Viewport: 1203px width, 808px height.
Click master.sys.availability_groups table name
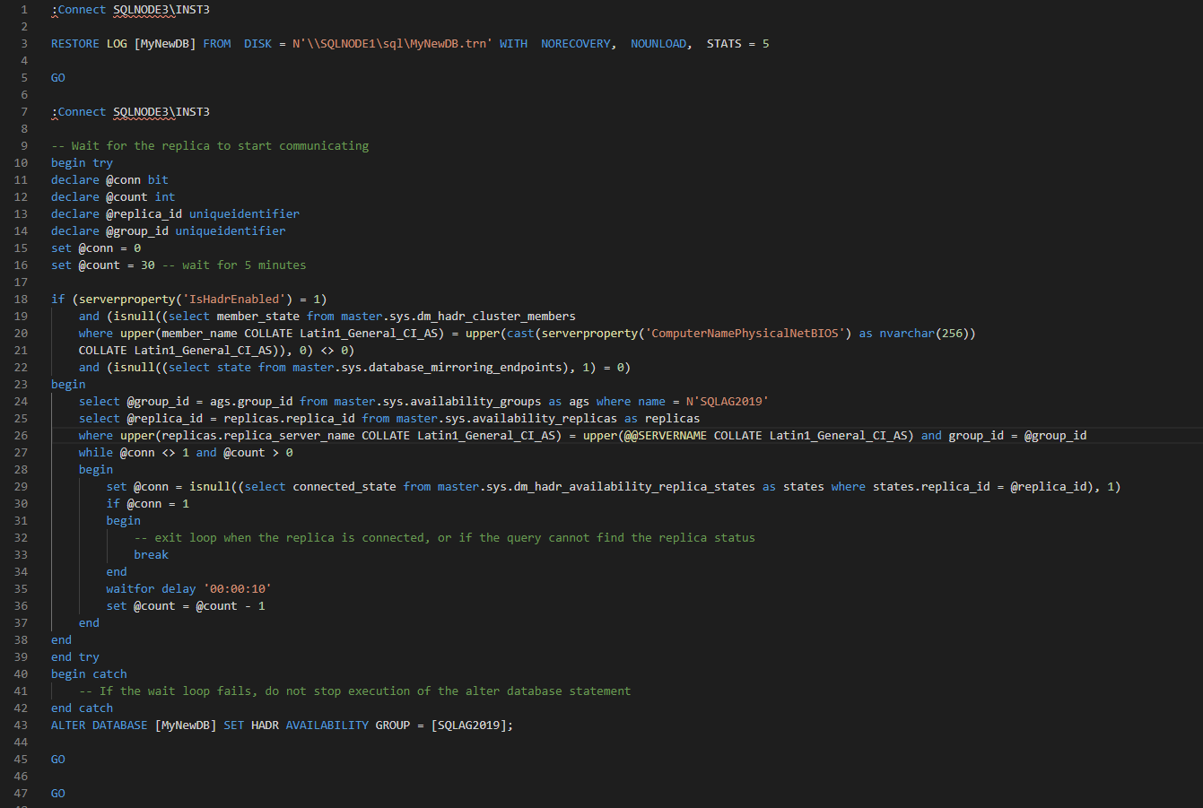(438, 401)
